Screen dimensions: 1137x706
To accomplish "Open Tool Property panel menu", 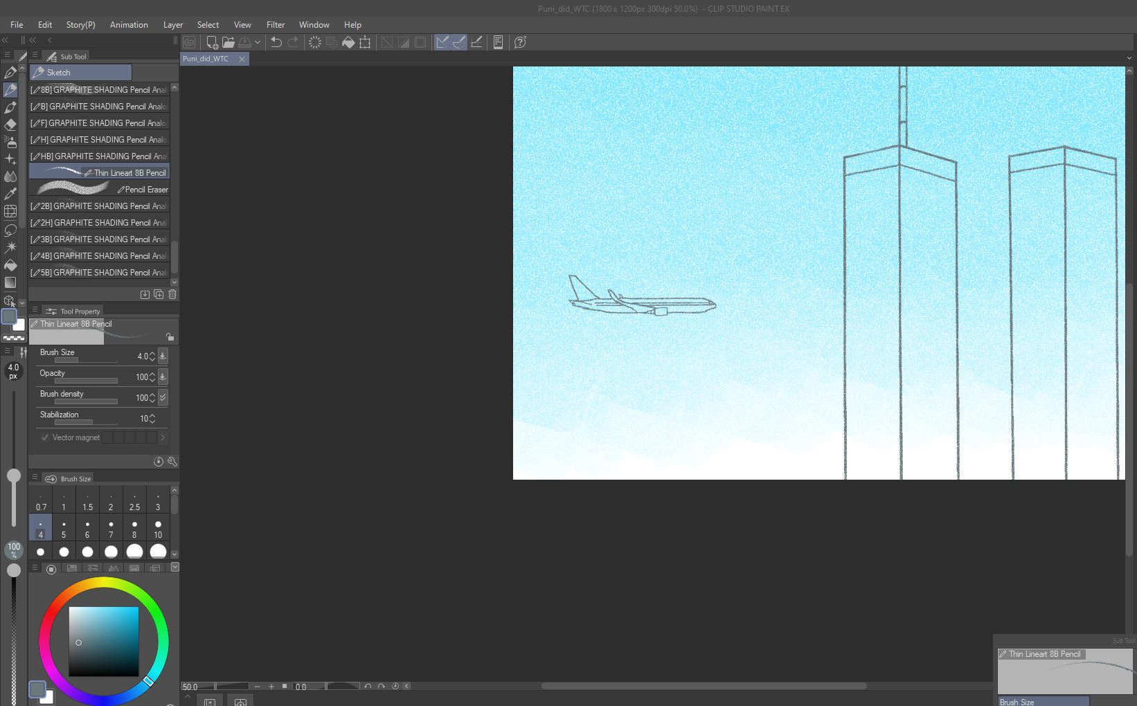I will point(35,310).
